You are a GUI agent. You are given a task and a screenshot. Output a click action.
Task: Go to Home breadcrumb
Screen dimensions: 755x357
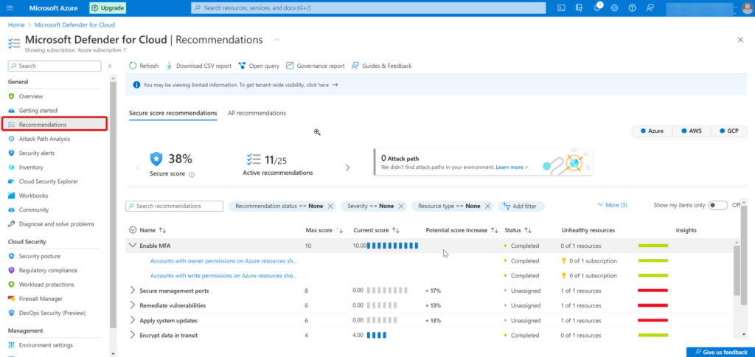pyautogui.click(x=16, y=24)
